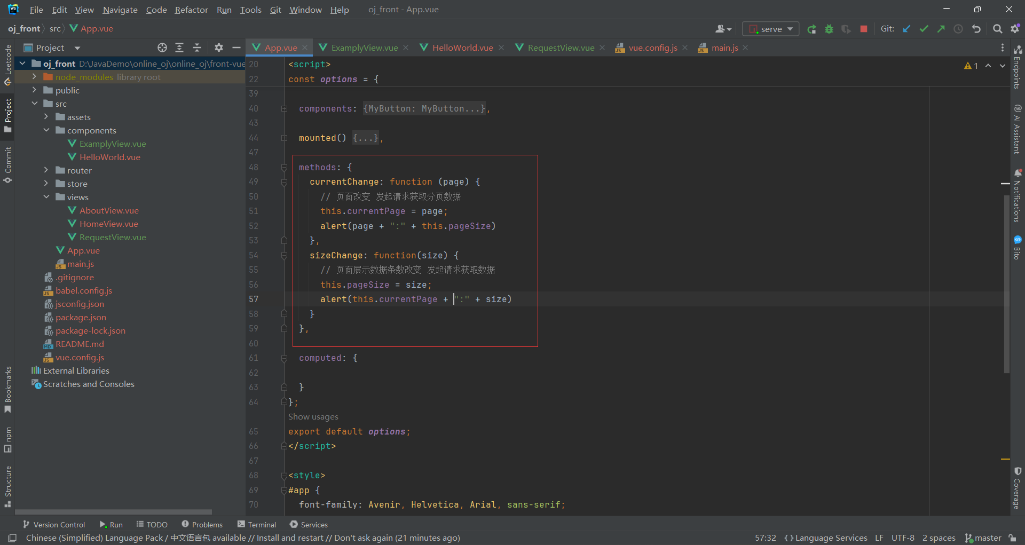1025x545 pixels.
Task: Unfold the mounted() code block
Action: coord(284,138)
